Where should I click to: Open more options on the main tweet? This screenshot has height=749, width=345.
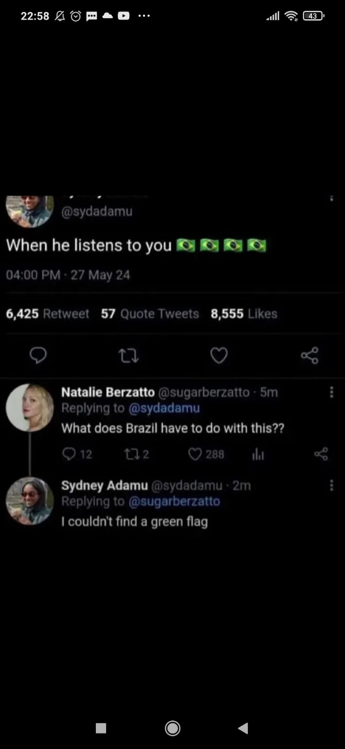tap(331, 198)
